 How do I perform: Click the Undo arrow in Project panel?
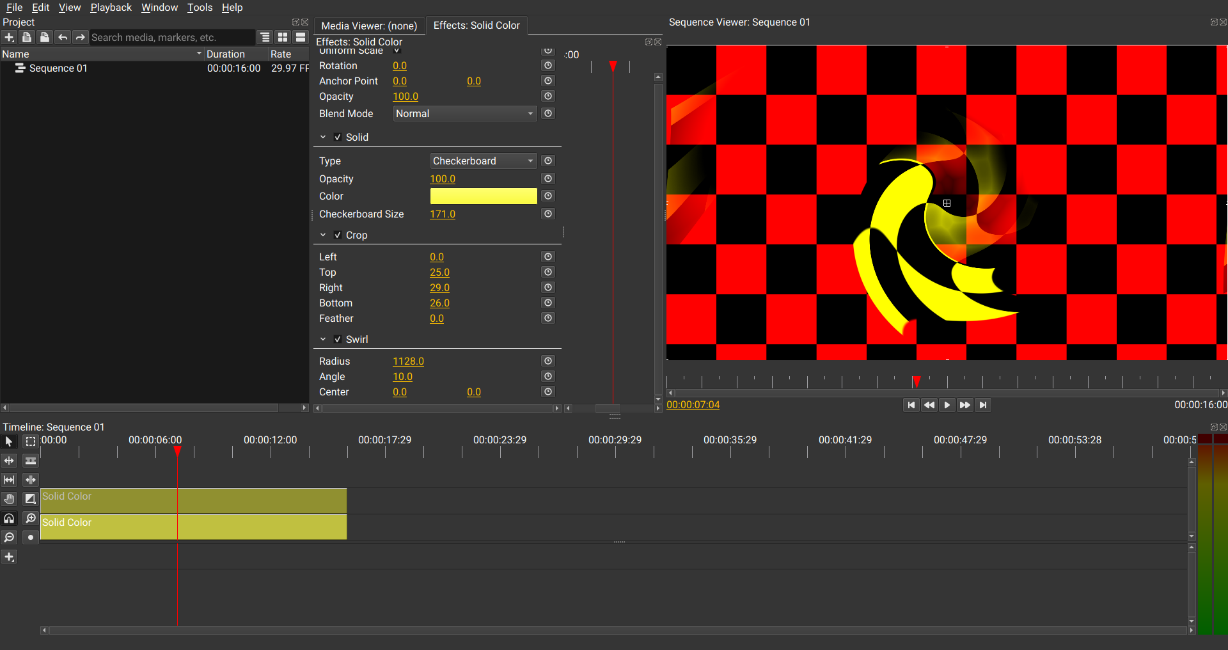[62, 37]
